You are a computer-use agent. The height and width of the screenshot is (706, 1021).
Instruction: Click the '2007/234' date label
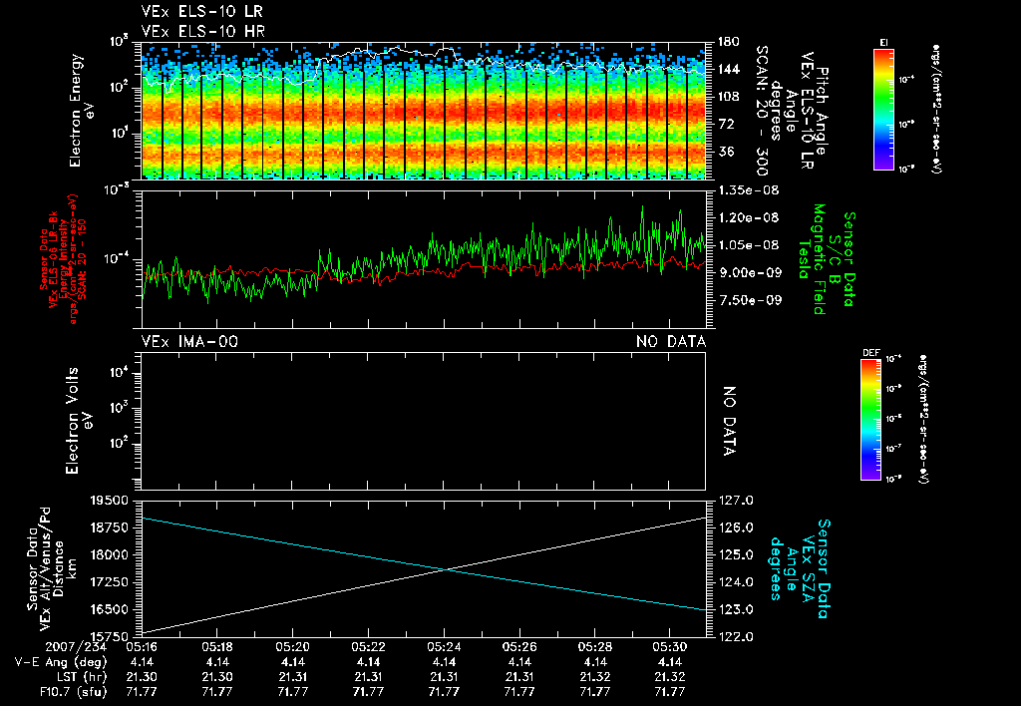(x=76, y=647)
